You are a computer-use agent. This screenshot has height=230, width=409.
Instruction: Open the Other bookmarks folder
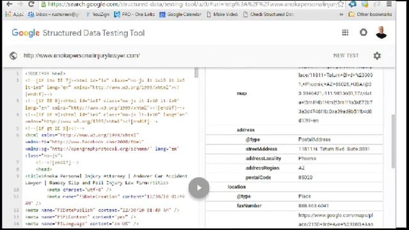click(371, 14)
